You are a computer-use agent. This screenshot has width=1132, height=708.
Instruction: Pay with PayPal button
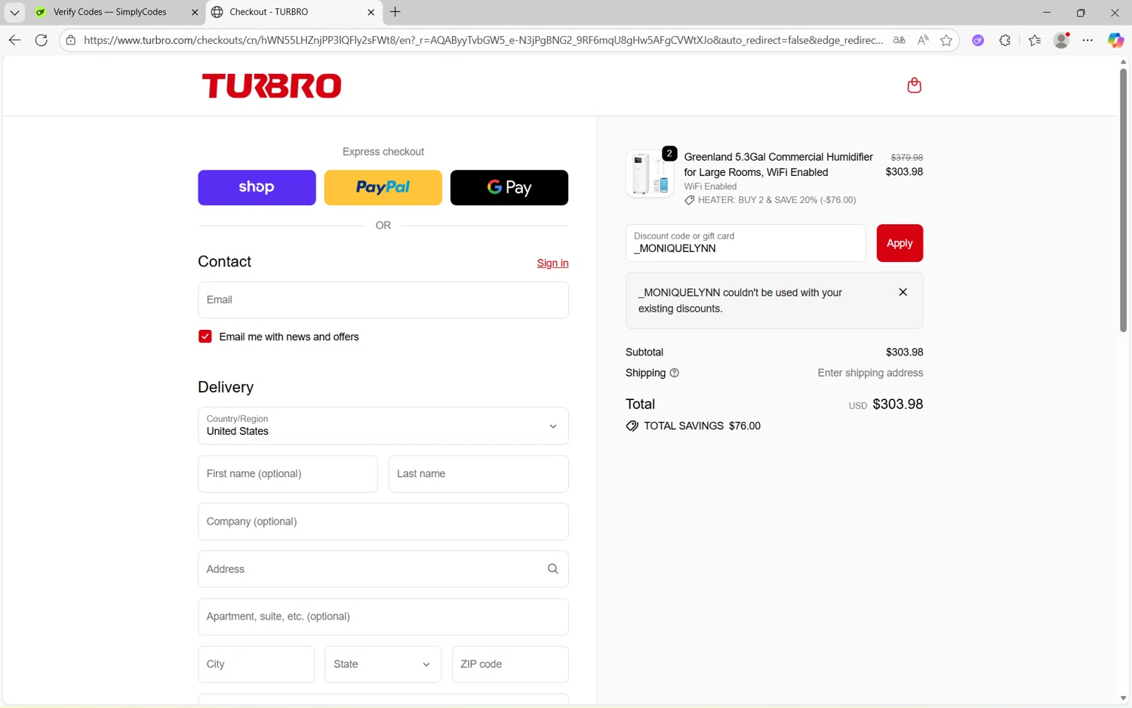(383, 187)
